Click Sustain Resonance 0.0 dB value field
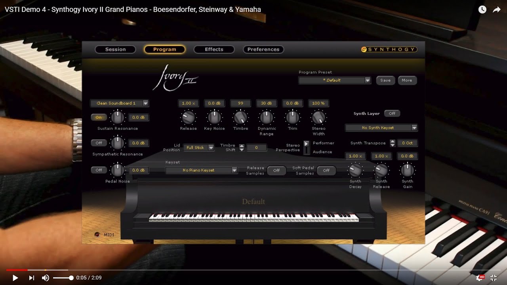Image resolution: width=507 pixels, height=285 pixels. coord(139,117)
